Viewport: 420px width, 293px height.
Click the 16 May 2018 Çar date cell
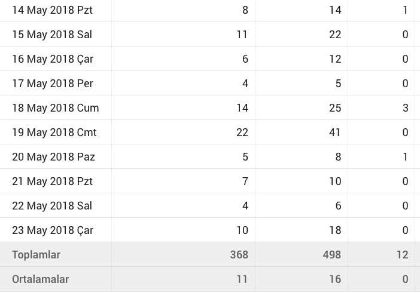click(x=53, y=59)
